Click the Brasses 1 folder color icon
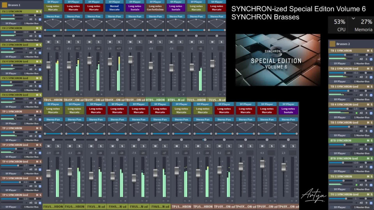This screenshot has width=374, height=210. point(4,5)
